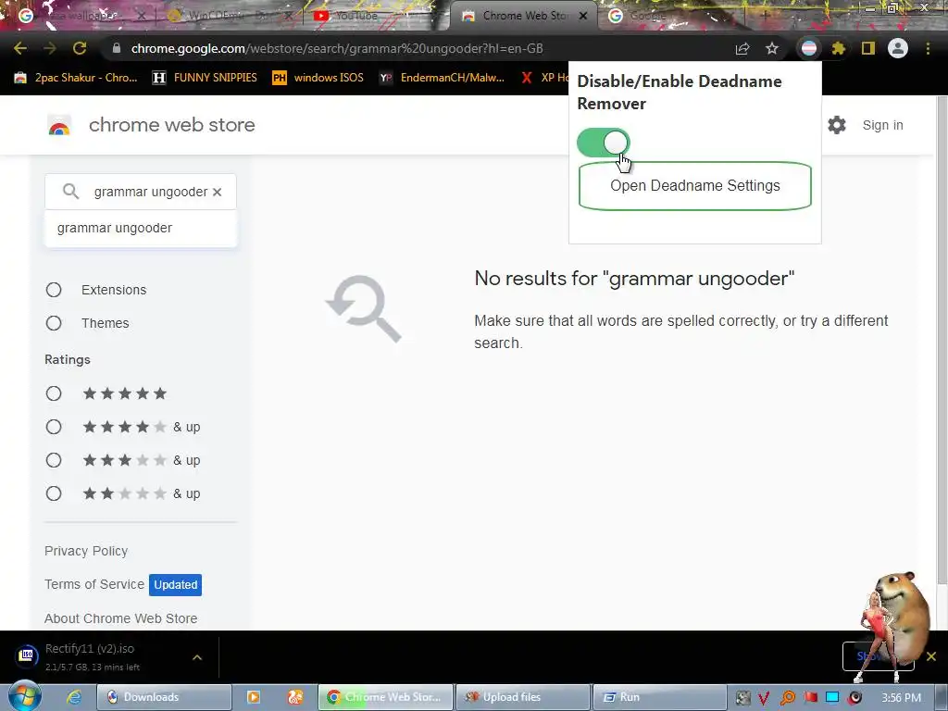Image resolution: width=948 pixels, height=711 pixels.
Task: Bookmark this page with star icon
Action: click(x=772, y=48)
